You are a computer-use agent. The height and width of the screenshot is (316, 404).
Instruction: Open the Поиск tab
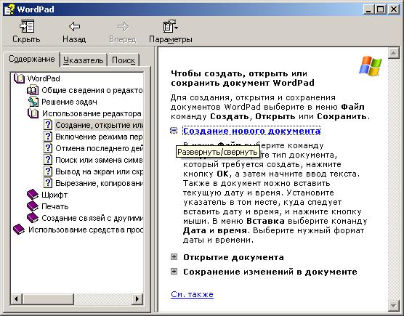point(124,60)
